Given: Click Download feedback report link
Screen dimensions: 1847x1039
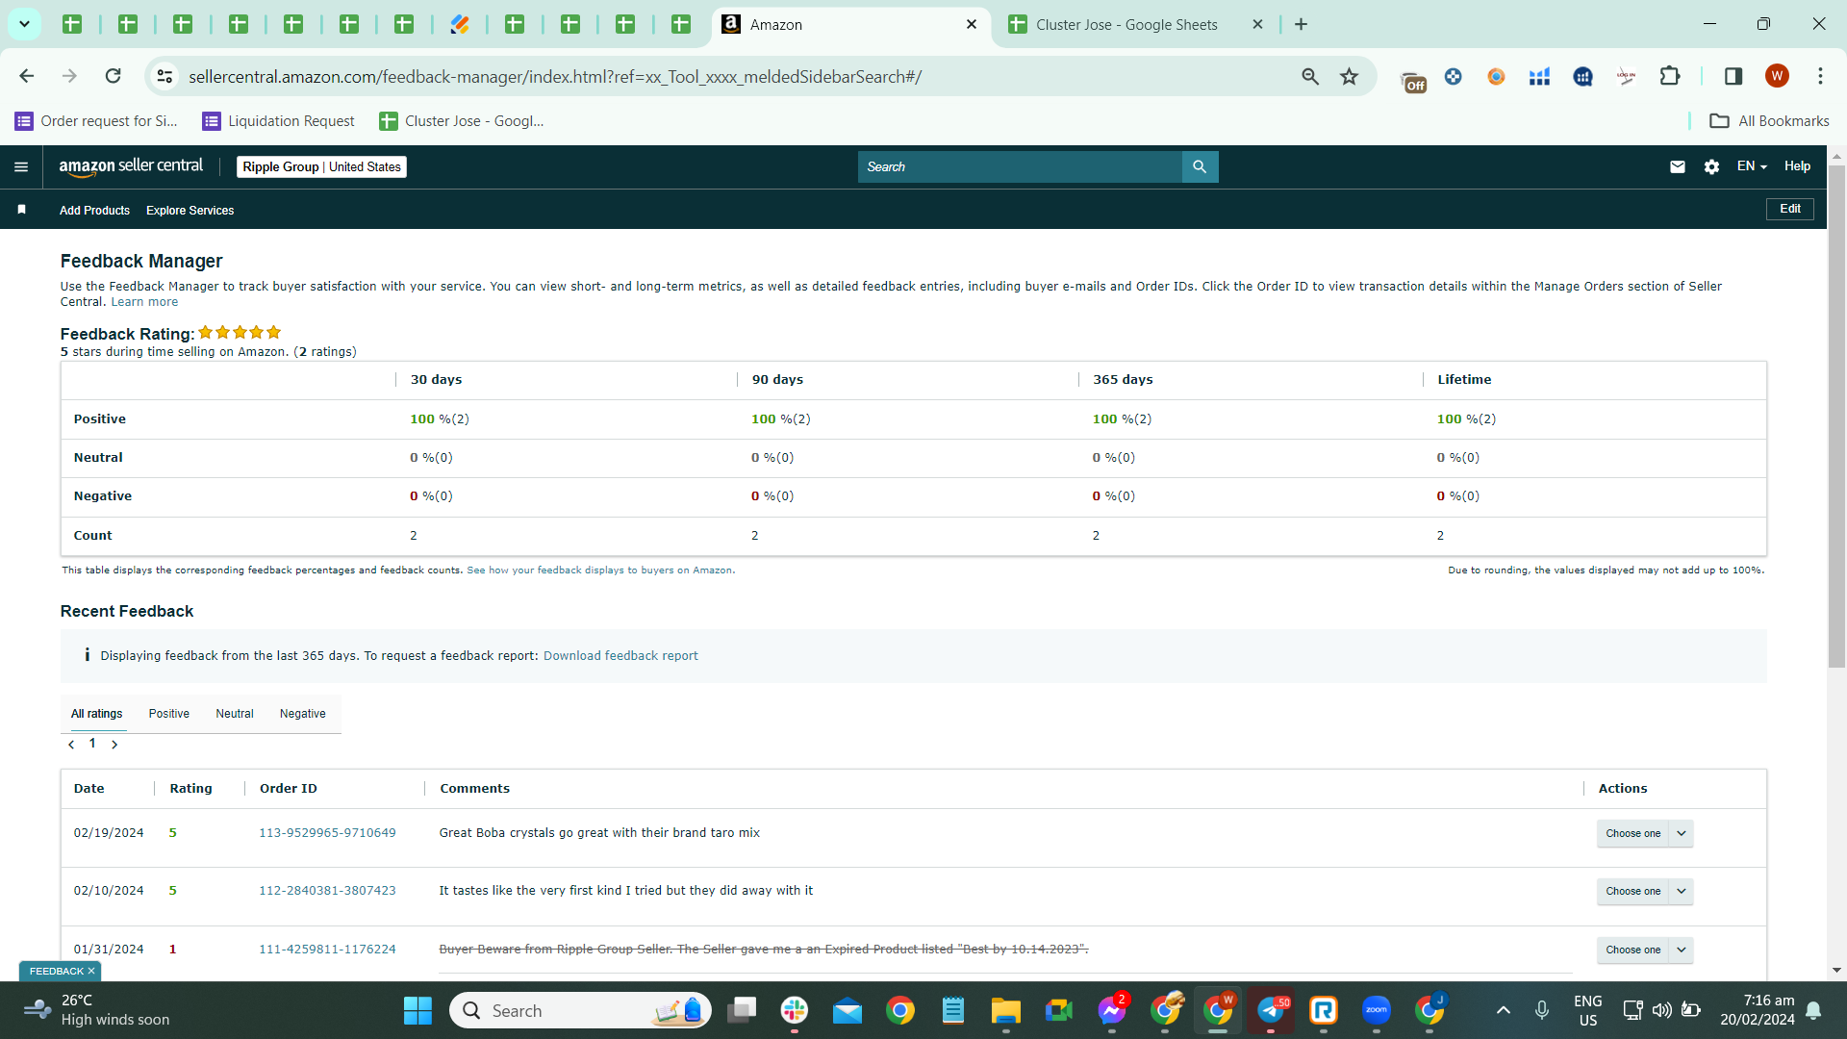Looking at the screenshot, I should (620, 655).
